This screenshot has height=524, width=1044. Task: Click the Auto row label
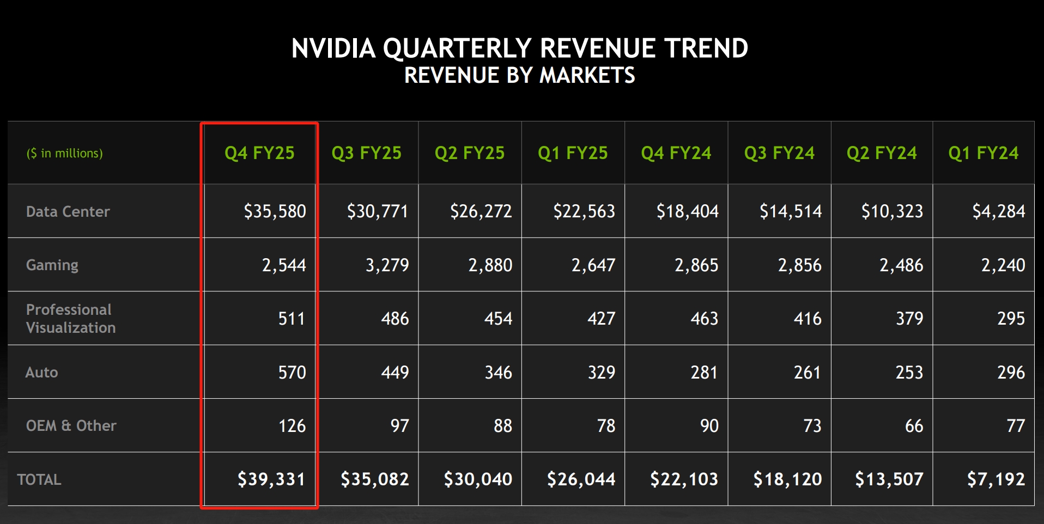[x=42, y=372]
